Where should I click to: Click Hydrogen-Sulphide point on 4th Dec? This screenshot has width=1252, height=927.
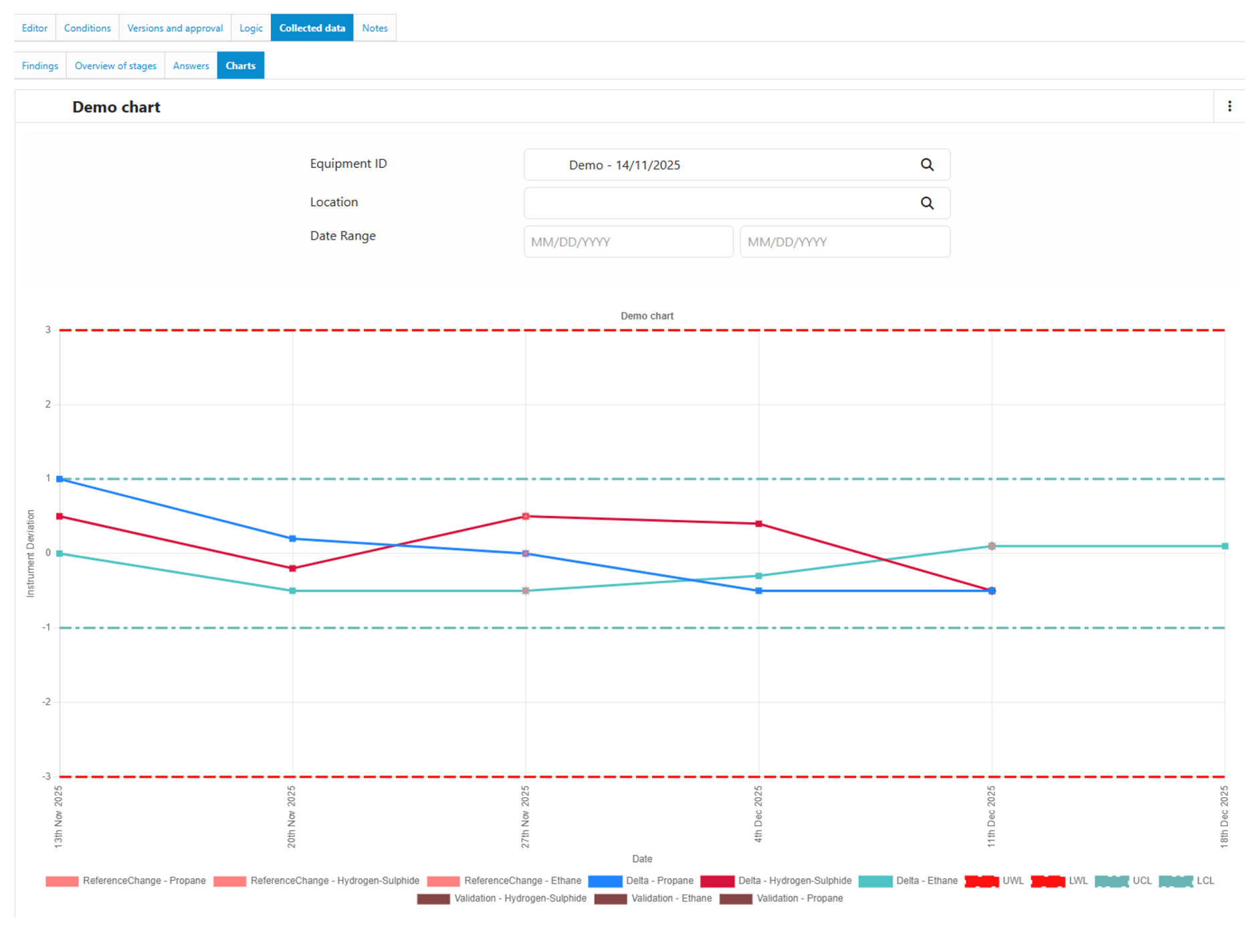click(x=758, y=524)
